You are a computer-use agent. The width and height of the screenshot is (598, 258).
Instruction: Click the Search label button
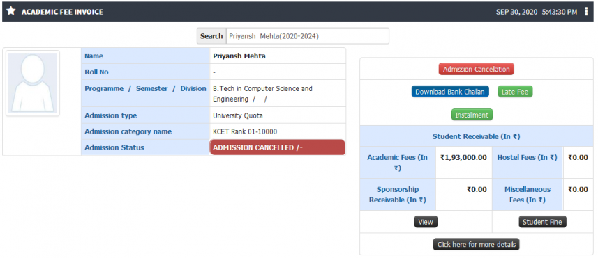click(211, 36)
